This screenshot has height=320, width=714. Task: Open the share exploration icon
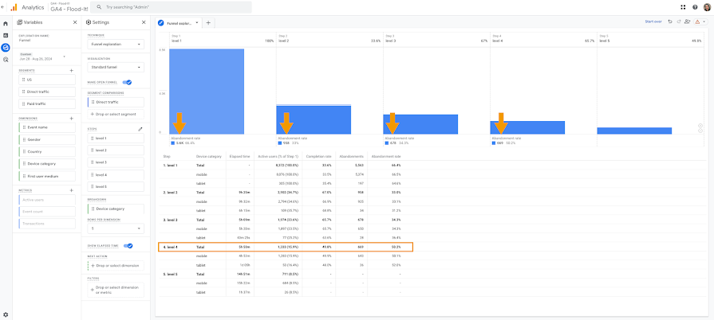(687, 21)
